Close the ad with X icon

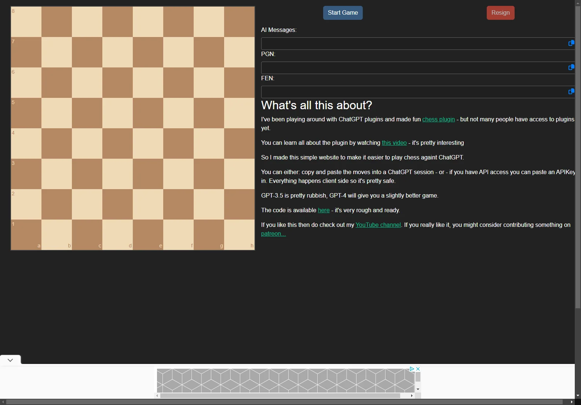point(418,369)
